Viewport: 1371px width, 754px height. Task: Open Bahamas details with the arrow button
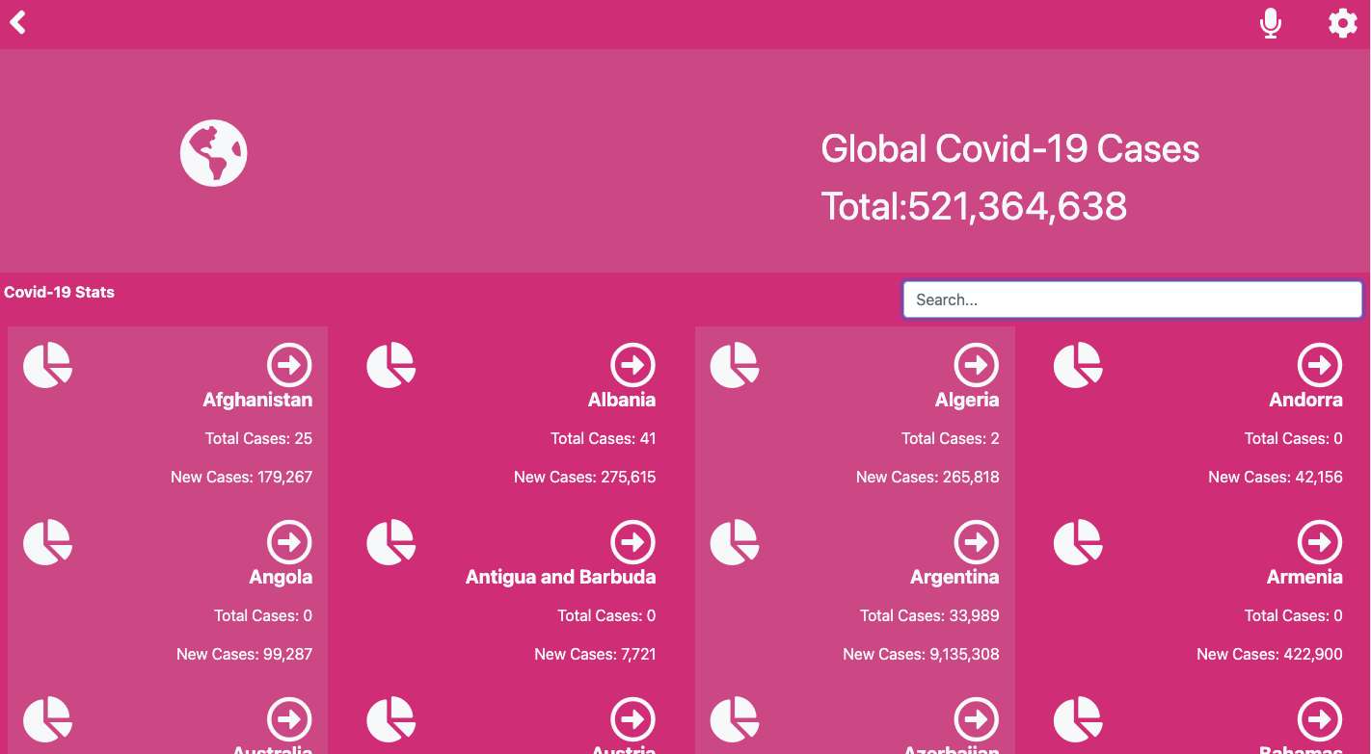(x=1320, y=719)
